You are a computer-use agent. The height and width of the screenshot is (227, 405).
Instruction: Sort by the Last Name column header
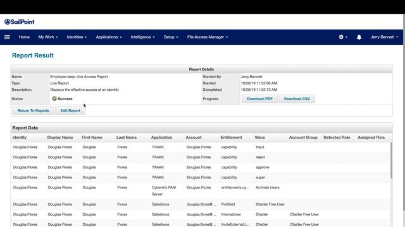point(127,137)
